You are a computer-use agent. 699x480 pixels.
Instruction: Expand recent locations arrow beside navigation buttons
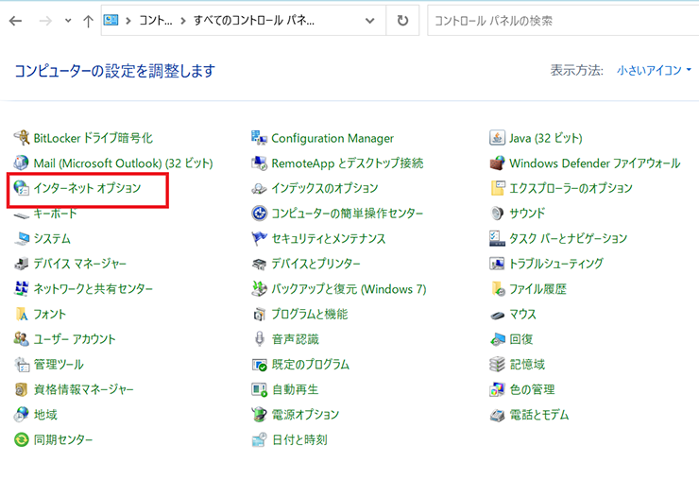(67, 21)
